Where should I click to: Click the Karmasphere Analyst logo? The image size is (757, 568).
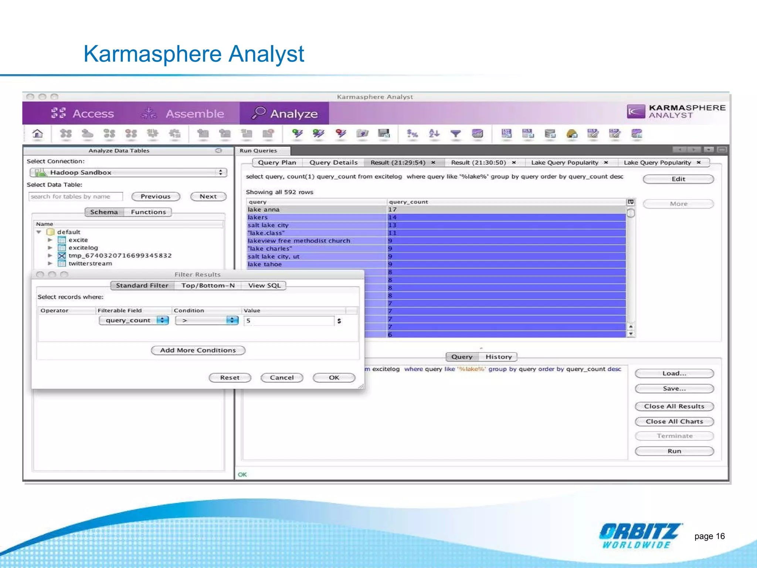click(676, 111)
